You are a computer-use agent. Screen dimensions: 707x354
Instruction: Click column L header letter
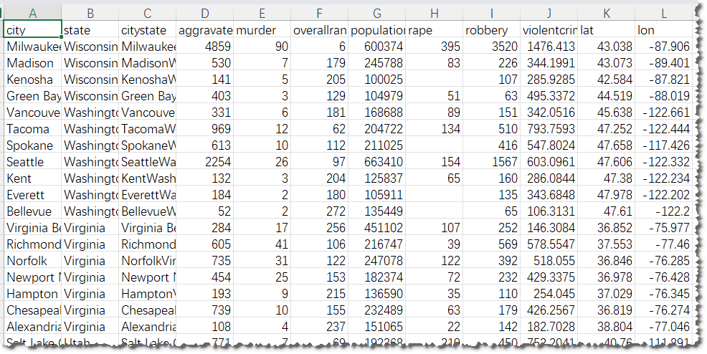click(x=663, y=13)
